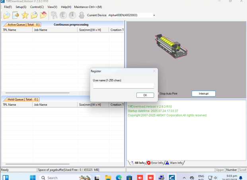
Task: Switch to the Warn Info tab
Action: 174,163
